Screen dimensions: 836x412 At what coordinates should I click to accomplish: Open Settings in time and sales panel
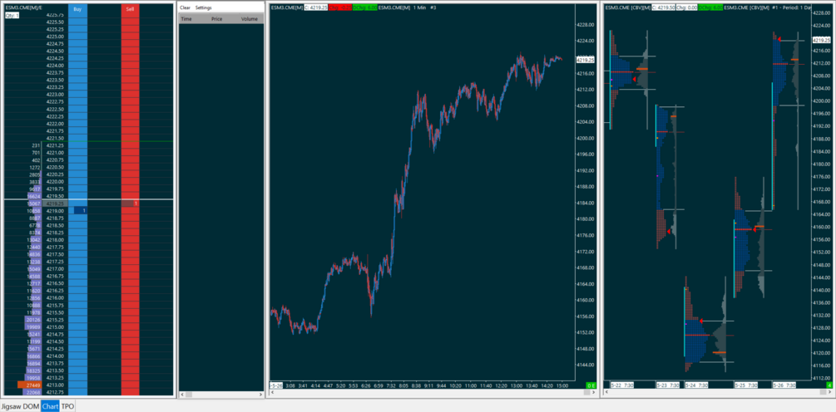click(x=204, y=7)
